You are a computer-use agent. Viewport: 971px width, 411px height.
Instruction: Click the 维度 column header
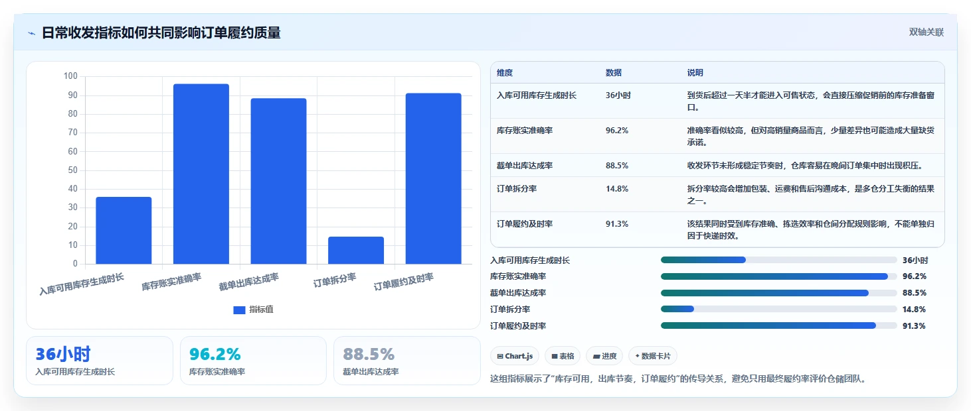505,73
